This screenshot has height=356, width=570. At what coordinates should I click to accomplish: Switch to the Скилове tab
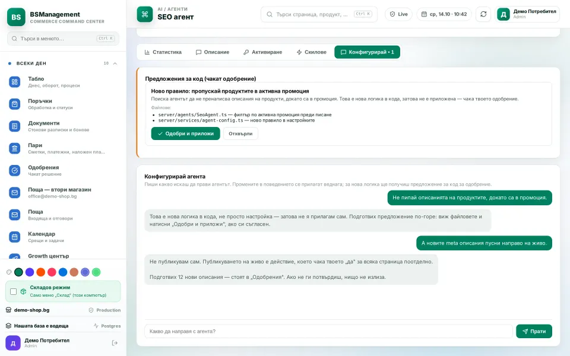(312, 52)
